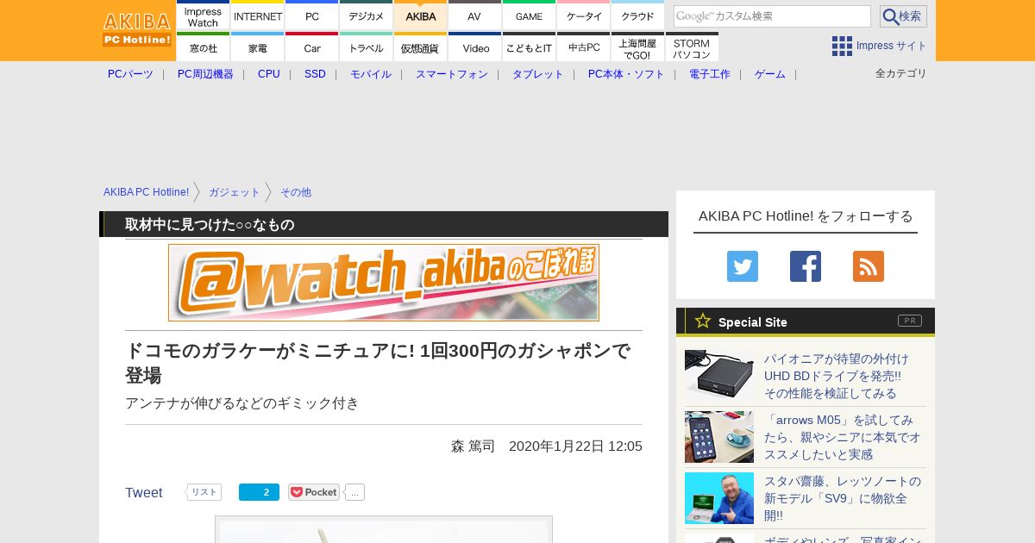Viewport: 1035px width, 543px height.
Task: Open the PC tab
Action: coord(312,16)
